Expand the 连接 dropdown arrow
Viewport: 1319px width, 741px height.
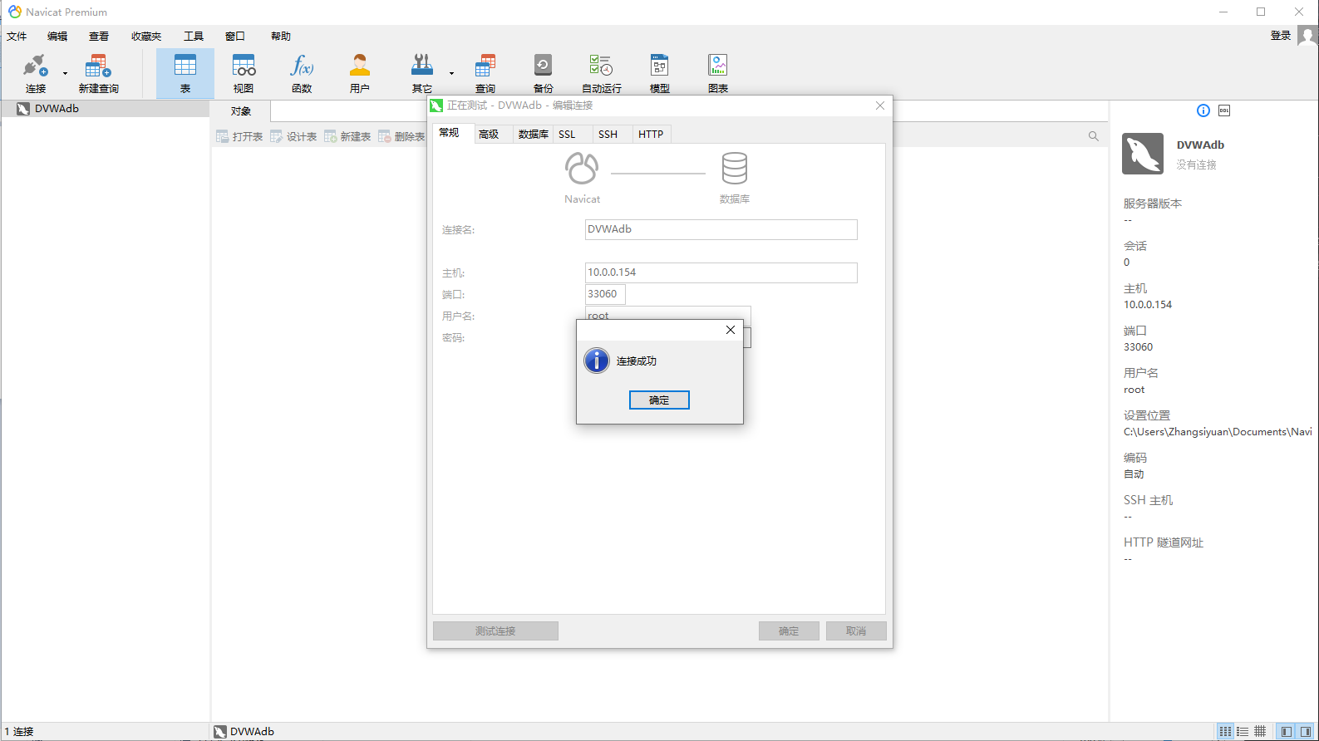click(65, 73)
